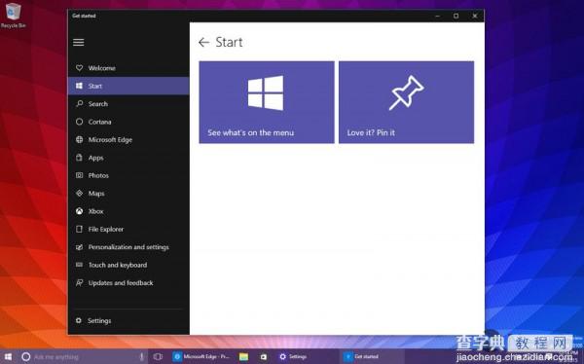This screenshot has width=584, height=364.
Task: Click the keyboard icon beside Touch and keyboard
Action: (x=79, y=265)
